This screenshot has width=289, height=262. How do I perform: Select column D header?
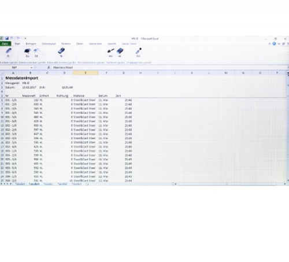[64, 73]
